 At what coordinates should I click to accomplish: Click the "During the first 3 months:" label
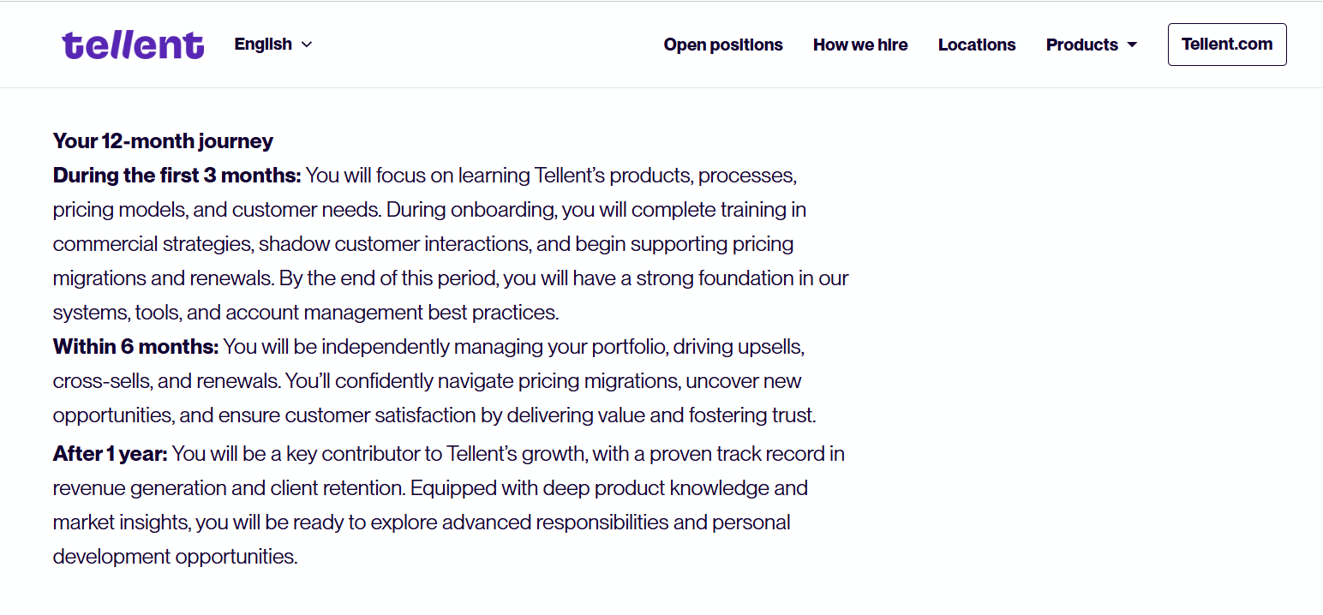pos(177,176)
